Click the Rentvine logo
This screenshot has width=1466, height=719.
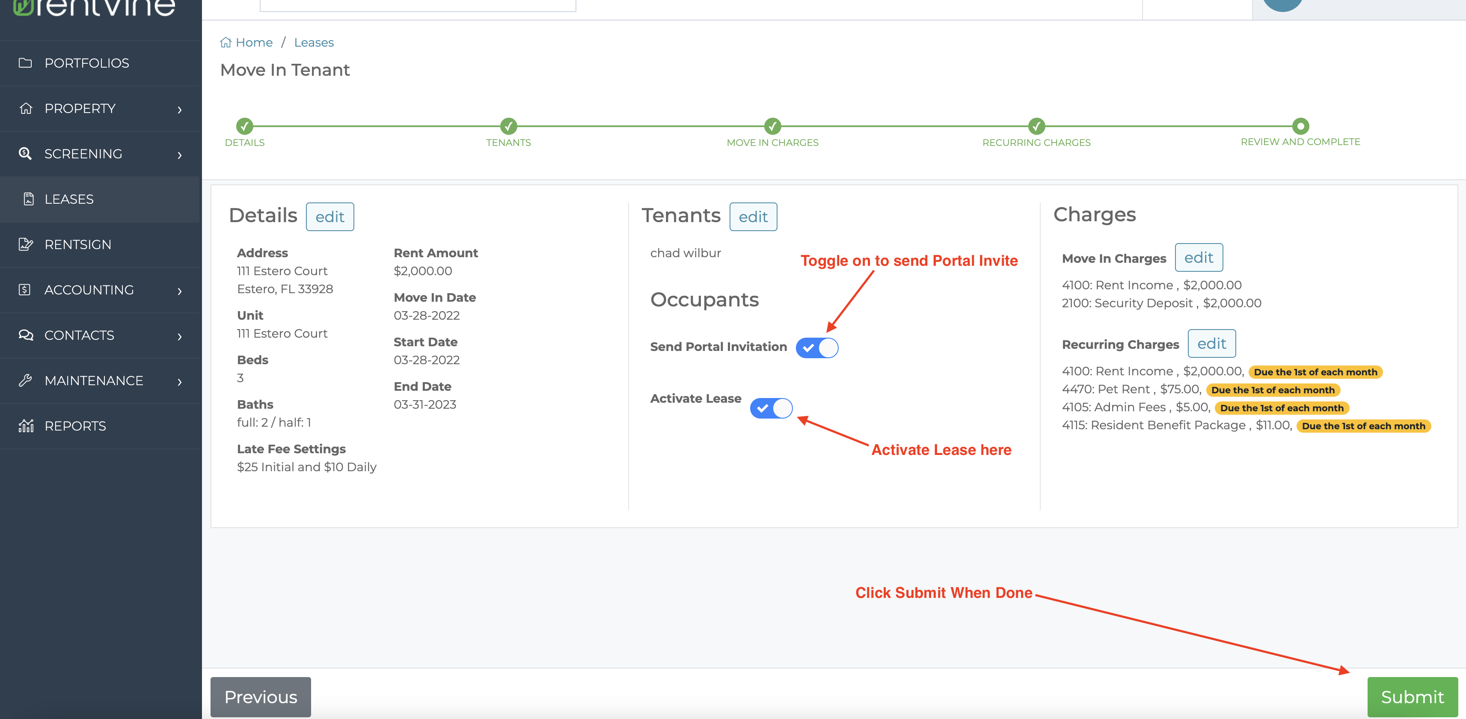pyautogui.click(x=94, y=8)
